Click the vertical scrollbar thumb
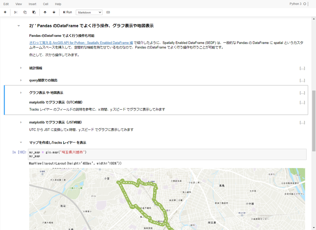The width and height of the screenshot is (316, 230). point(314,120)
